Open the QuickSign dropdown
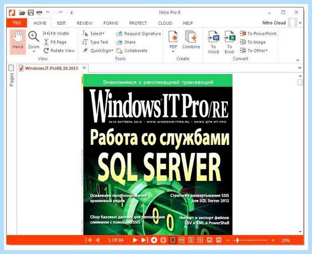312x254 pixels. pyautogui.click(x=98, y=51)
